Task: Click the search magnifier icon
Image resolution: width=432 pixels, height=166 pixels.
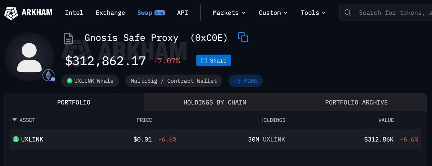Action: [348, 13]
